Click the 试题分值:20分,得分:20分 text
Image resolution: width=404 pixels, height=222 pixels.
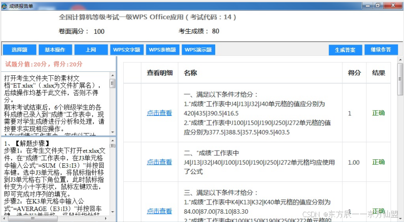44,64
